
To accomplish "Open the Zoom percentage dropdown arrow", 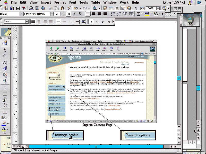I will point(158,8).
